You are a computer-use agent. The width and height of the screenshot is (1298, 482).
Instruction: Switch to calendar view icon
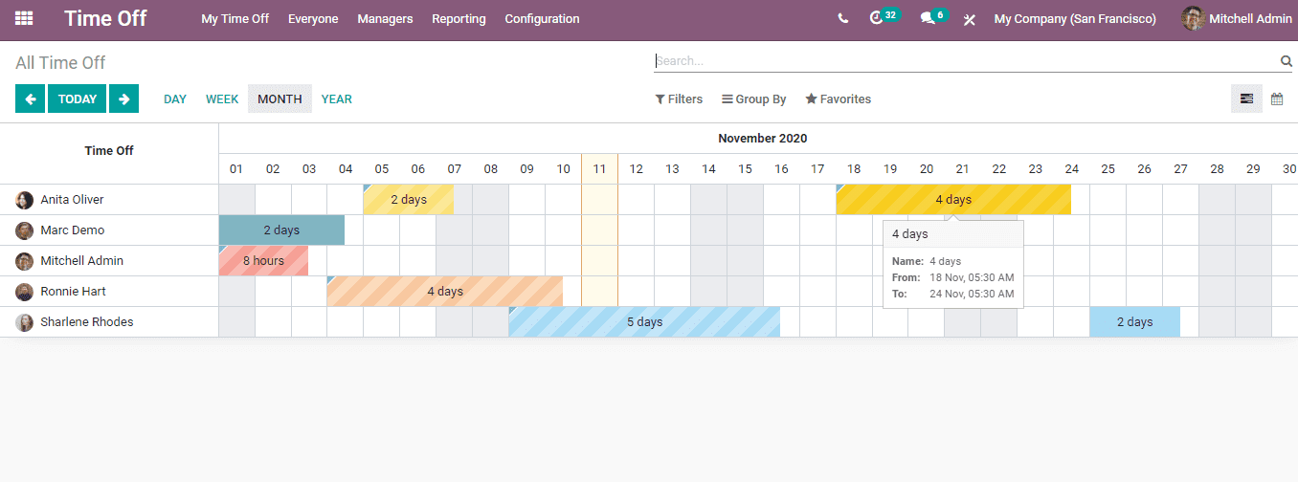click(1277, 99)
